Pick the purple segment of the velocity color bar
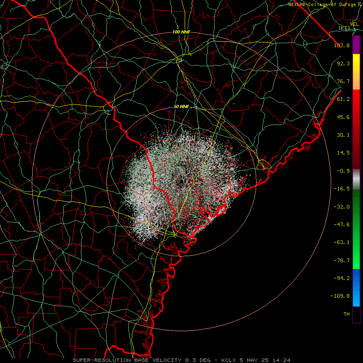This screenshot has width=363, height=363. [356, 45]
